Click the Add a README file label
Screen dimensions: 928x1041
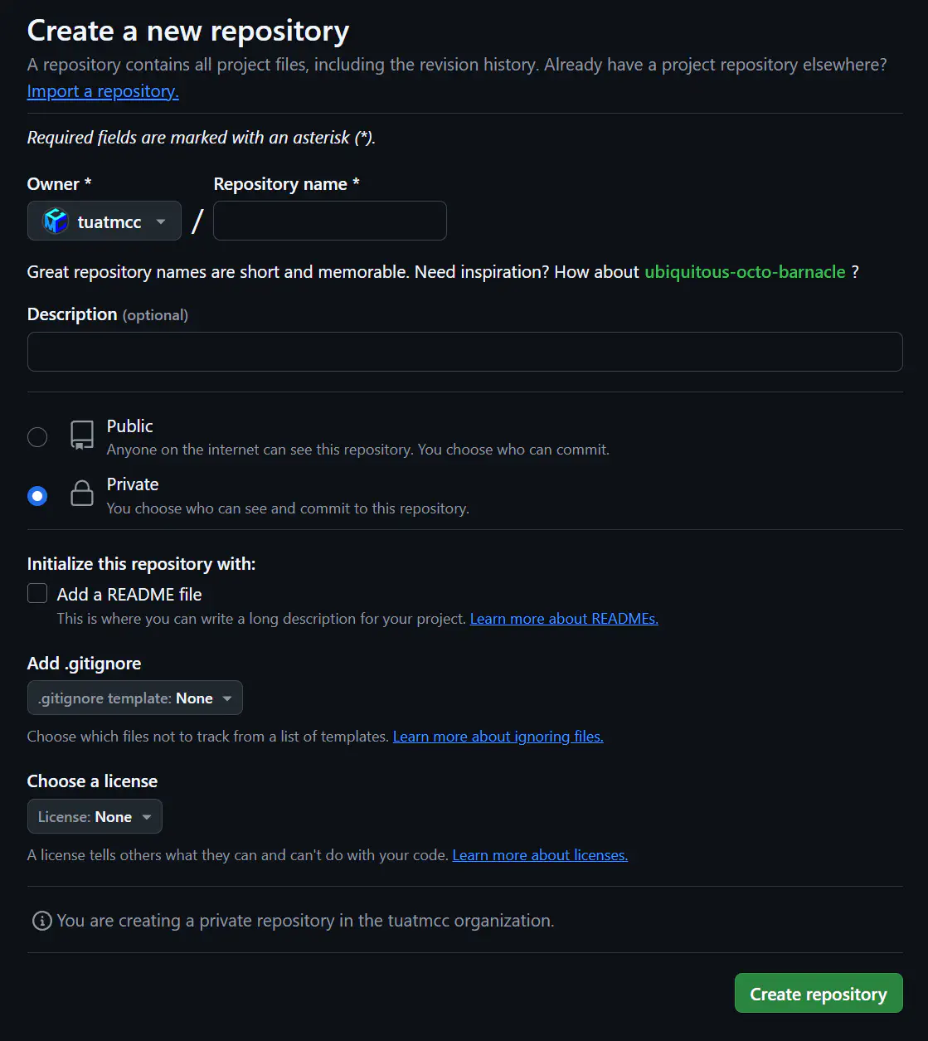tap(129, 595)
